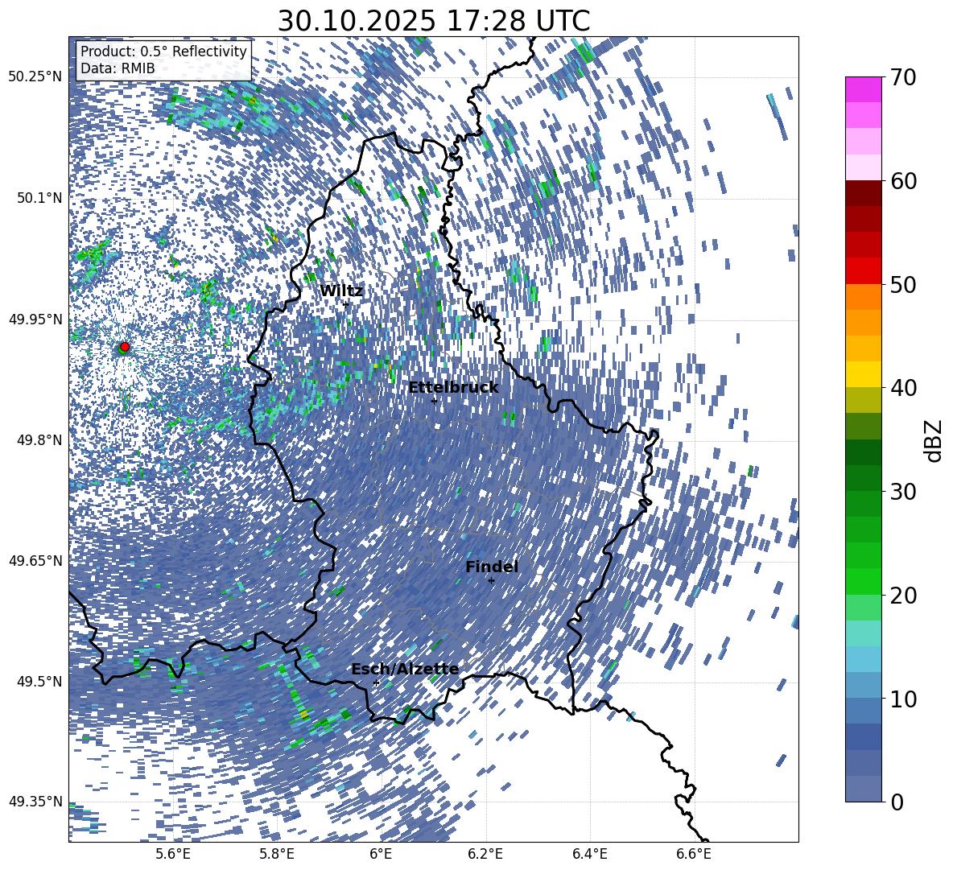Click the Findel city label
The width and height of the screenshot is (953, 870).
tap(492, 567)
